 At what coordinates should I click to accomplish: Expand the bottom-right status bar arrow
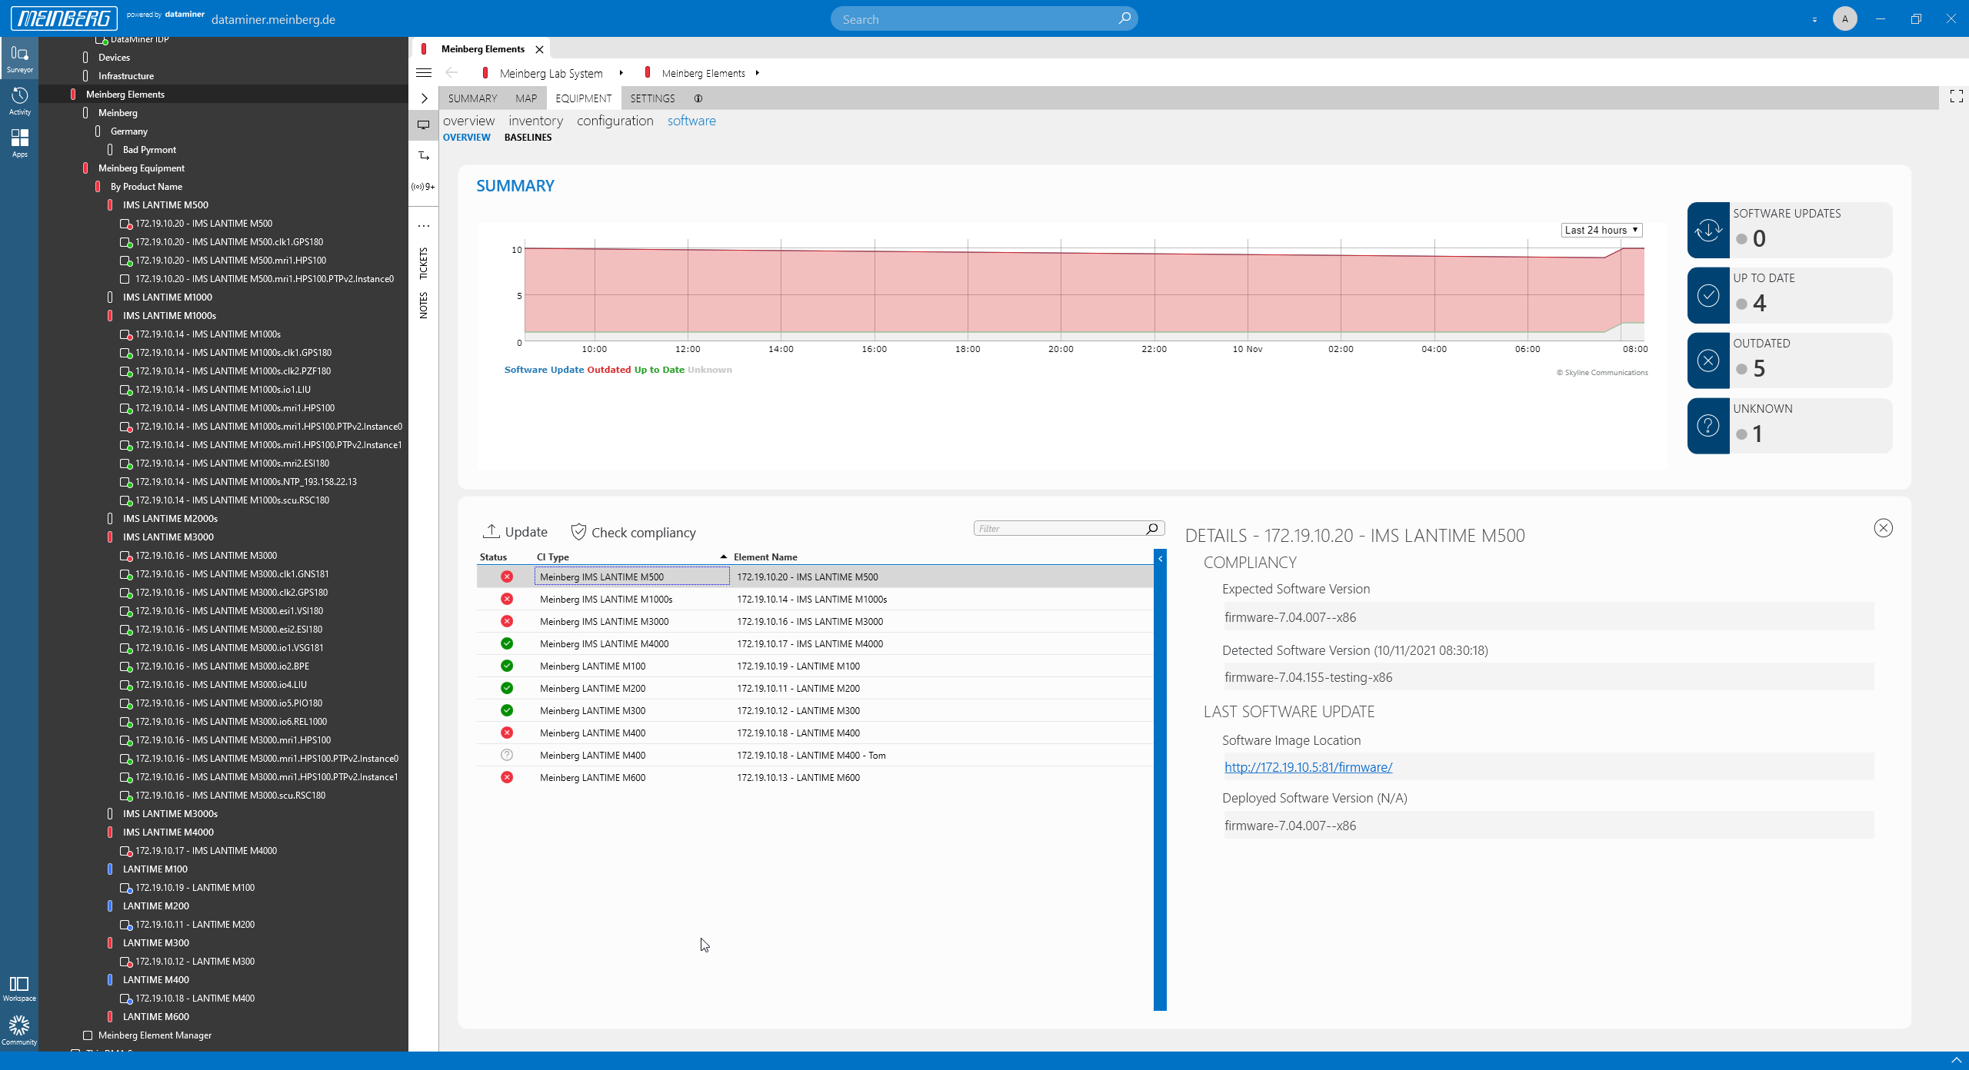click(x=1956, y=1061)
